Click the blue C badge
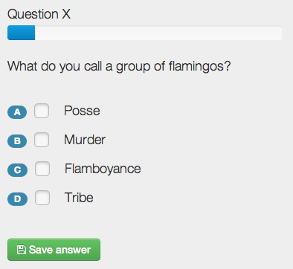The image size is (293, 269). (17, 170)
